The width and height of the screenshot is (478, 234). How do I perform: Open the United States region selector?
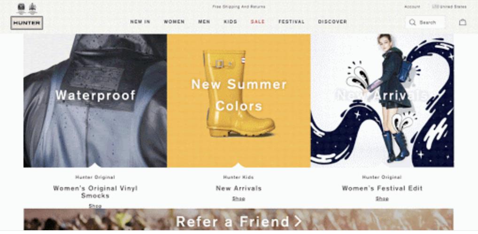tap(449, 7)
